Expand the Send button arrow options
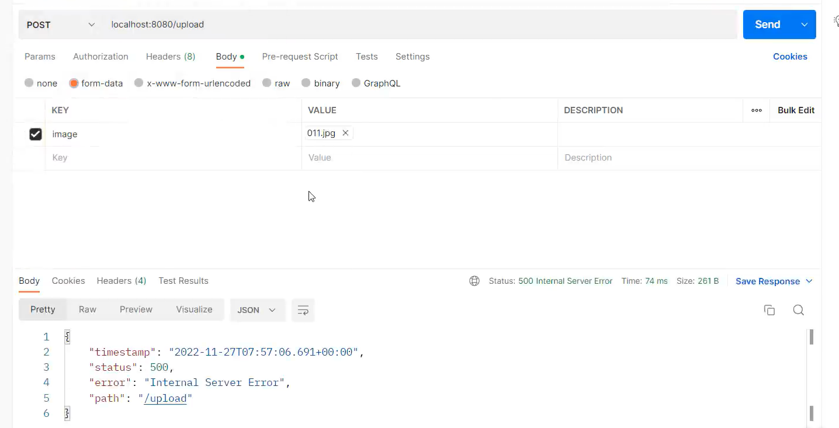This screenshot has width=839, height=428. [805, 25]
